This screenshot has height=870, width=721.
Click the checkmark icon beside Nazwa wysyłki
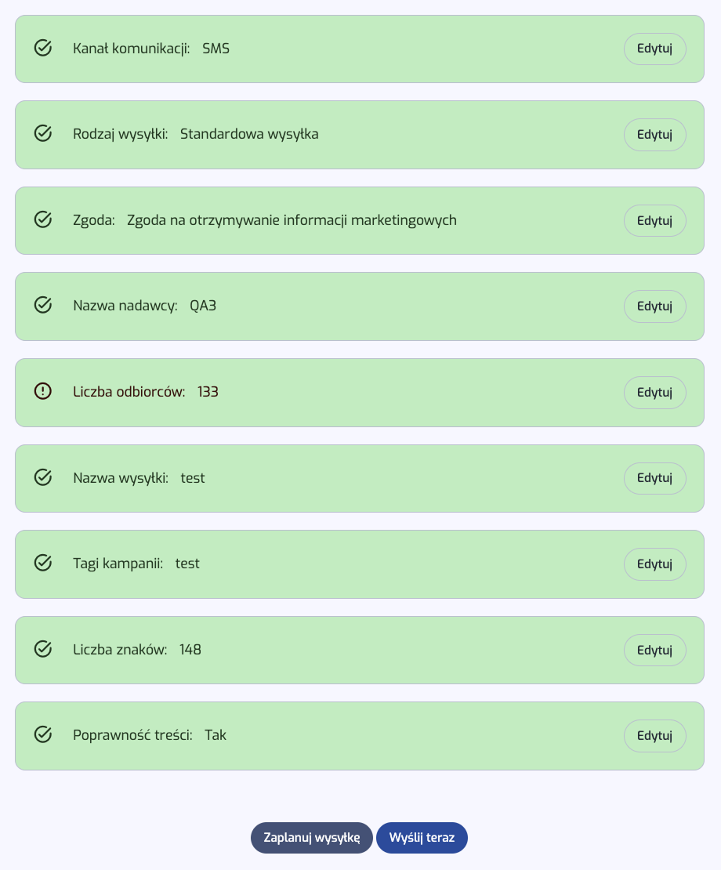tap(43, 477)
